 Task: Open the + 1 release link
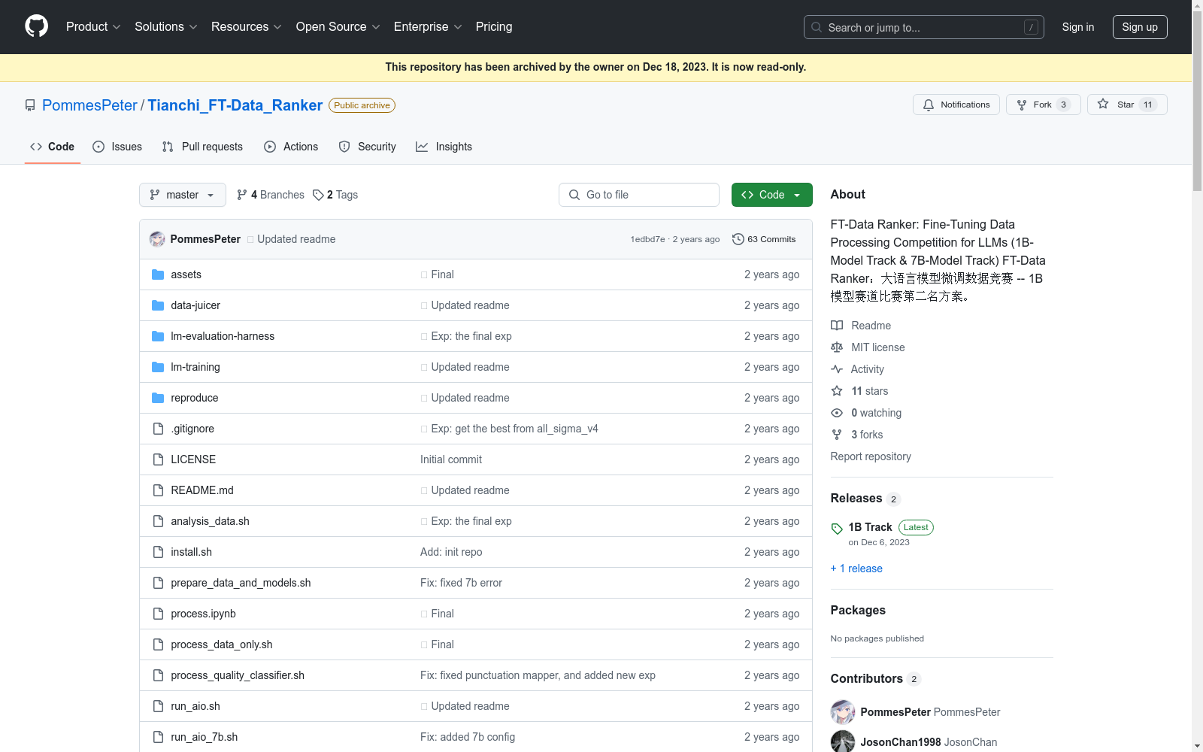tap(856, 569)
